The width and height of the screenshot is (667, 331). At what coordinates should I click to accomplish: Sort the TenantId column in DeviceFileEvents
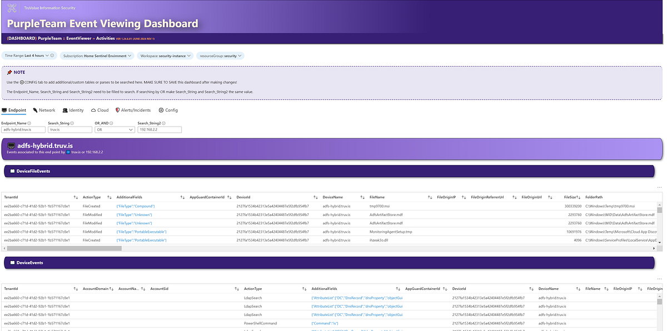click(76, 197)
